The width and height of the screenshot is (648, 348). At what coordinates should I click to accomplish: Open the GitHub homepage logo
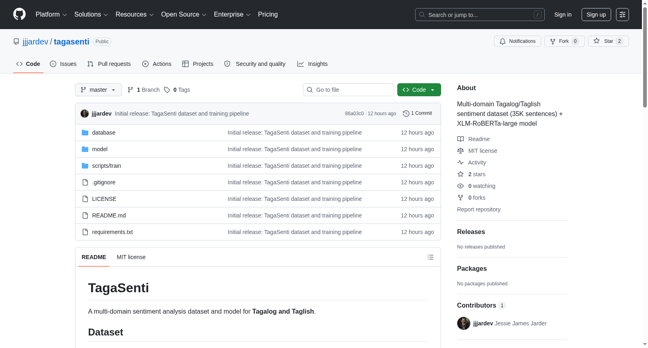(19, 15)
